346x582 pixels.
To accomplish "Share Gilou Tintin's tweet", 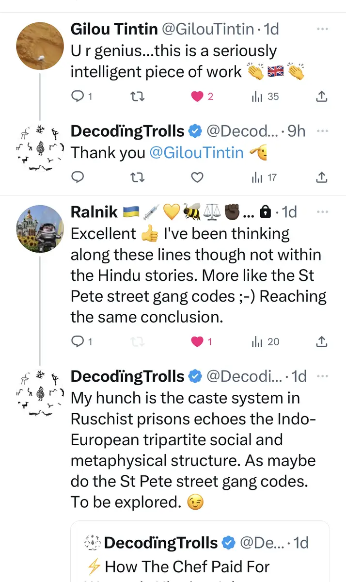I will (x=321, y=97).
